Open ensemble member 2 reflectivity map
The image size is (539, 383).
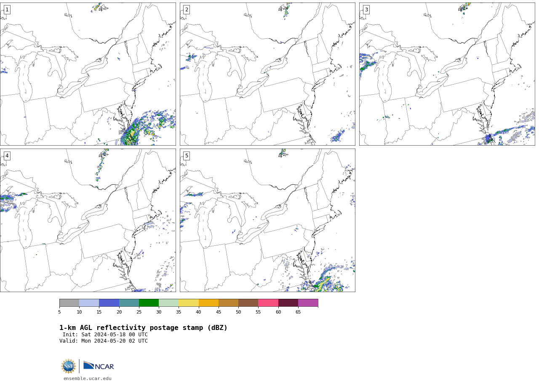(267, 74)
